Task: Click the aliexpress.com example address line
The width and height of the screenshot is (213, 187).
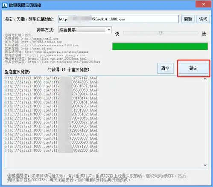Action: (47, 52)
